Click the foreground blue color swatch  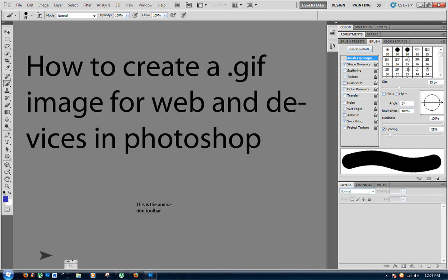coord(6,199)
